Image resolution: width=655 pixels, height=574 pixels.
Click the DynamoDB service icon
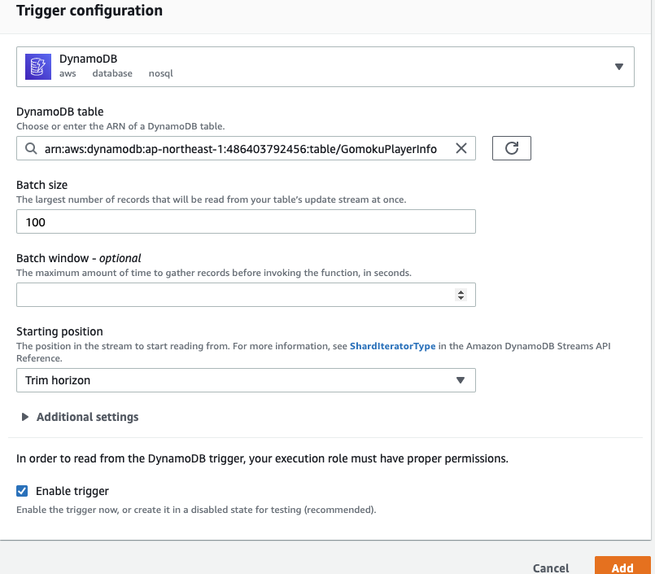coord(38,67)
